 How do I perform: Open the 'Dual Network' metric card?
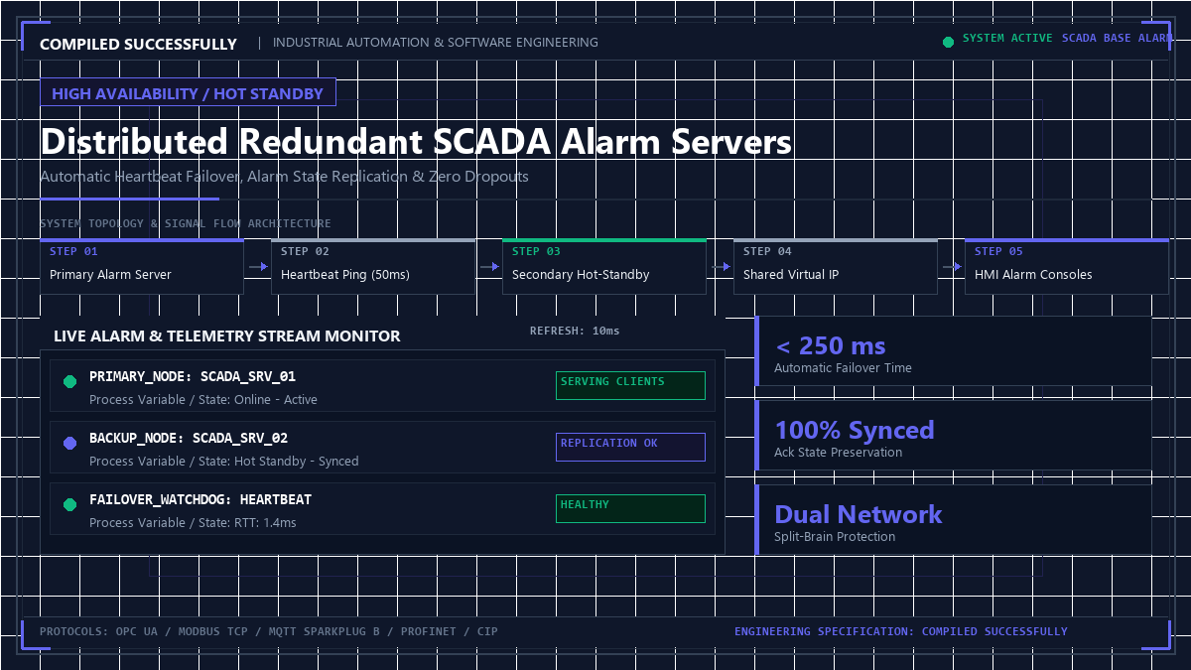(x=954, y=520)
